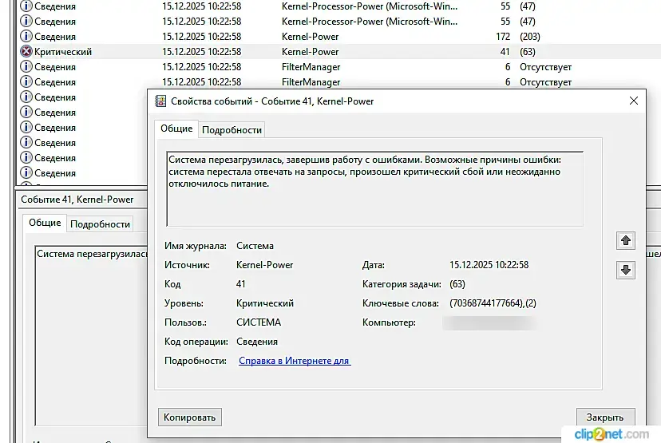The height and width of the screenshot is (443, 661).
Task: Click the Код value 41 in dialog
Action: click(241, 284)
